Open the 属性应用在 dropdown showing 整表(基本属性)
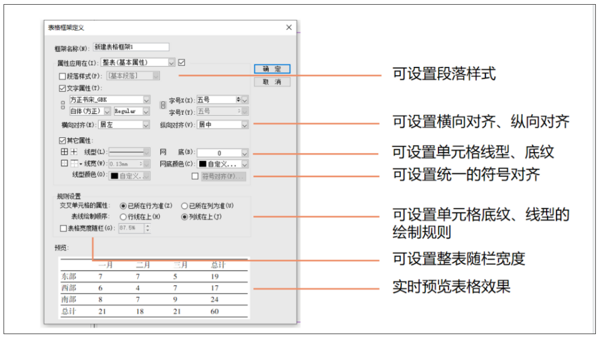600x340 pixels. (138, 62)
